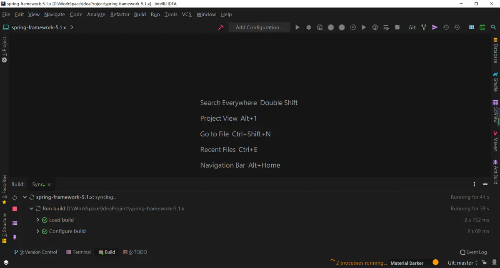Open the SciView tool window
The width and height of the screenshot is (500, 268).
[x=495, y=111]
